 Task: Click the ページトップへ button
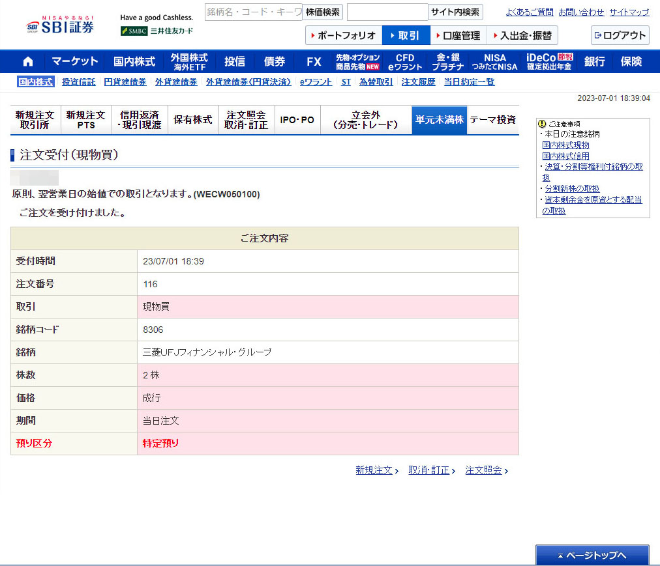coord(592,555)
